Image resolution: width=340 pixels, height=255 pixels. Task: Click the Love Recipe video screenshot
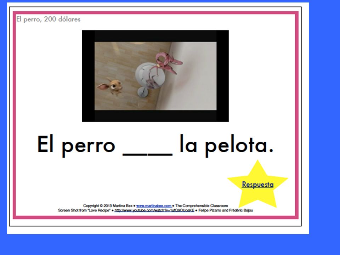(x=155, y=76)
